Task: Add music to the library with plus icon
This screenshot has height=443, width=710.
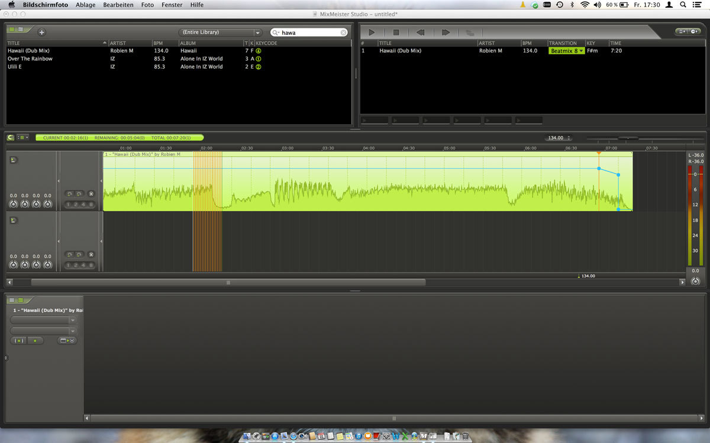Action: click(x=41, y=32)
